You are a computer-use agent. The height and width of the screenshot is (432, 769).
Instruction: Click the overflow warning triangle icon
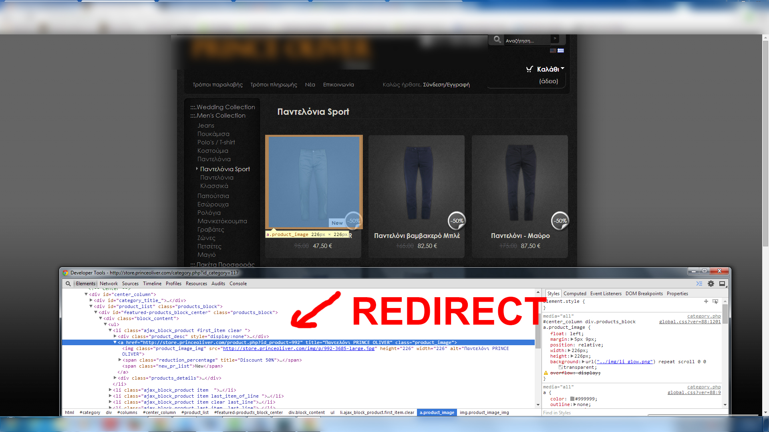click(546, 373)
